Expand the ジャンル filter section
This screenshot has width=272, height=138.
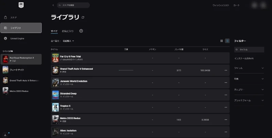(x=249, y=68)
